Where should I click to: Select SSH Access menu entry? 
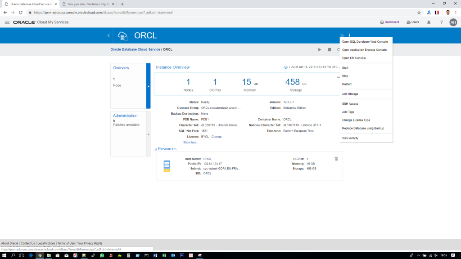click(350, 104)
